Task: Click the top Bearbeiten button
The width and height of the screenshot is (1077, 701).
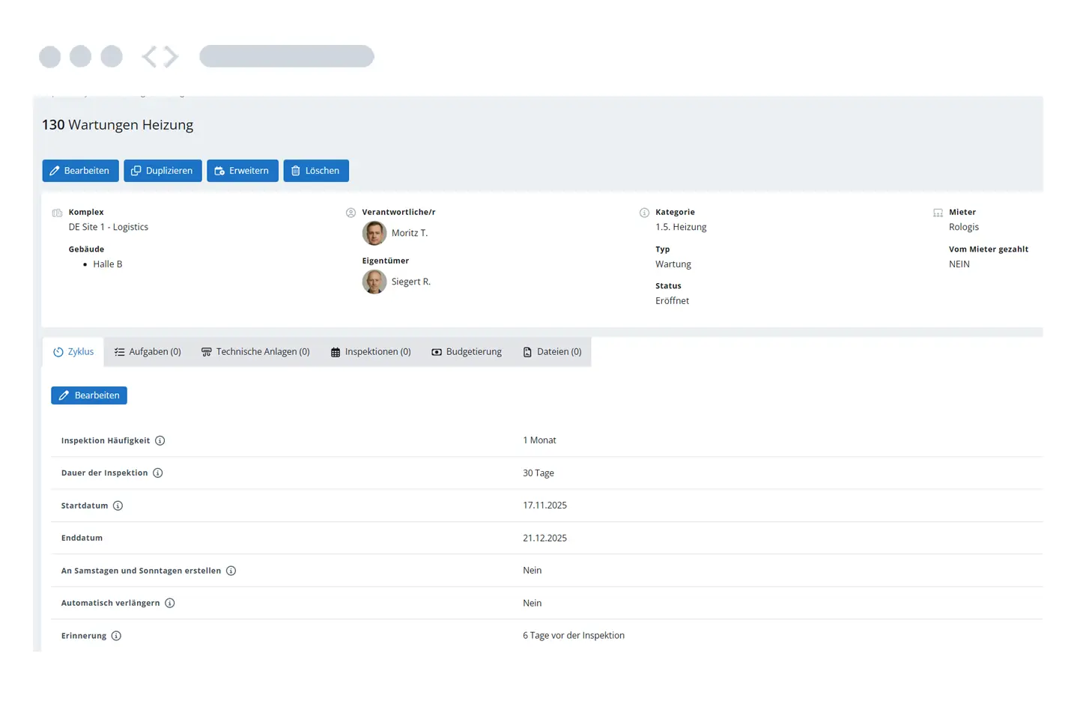Action: pyautogui.click(x=80, y=171)
